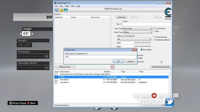Click the scan progress bar
Image resolution: width=200 pixels, height=112 pixels.
[x=116, y=11]
